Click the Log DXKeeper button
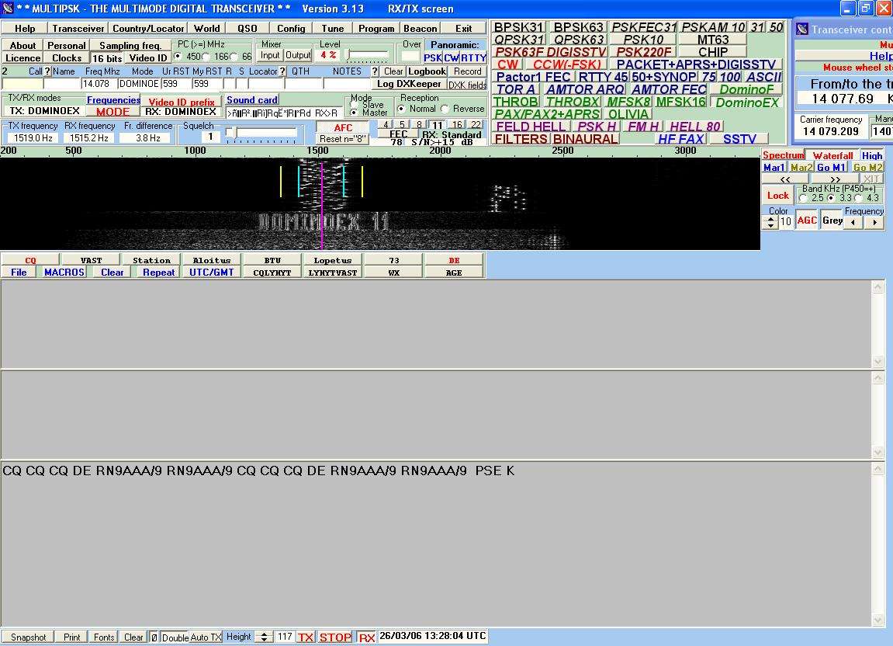Viewport: 893px width, 646px height. tap(409, 84)
